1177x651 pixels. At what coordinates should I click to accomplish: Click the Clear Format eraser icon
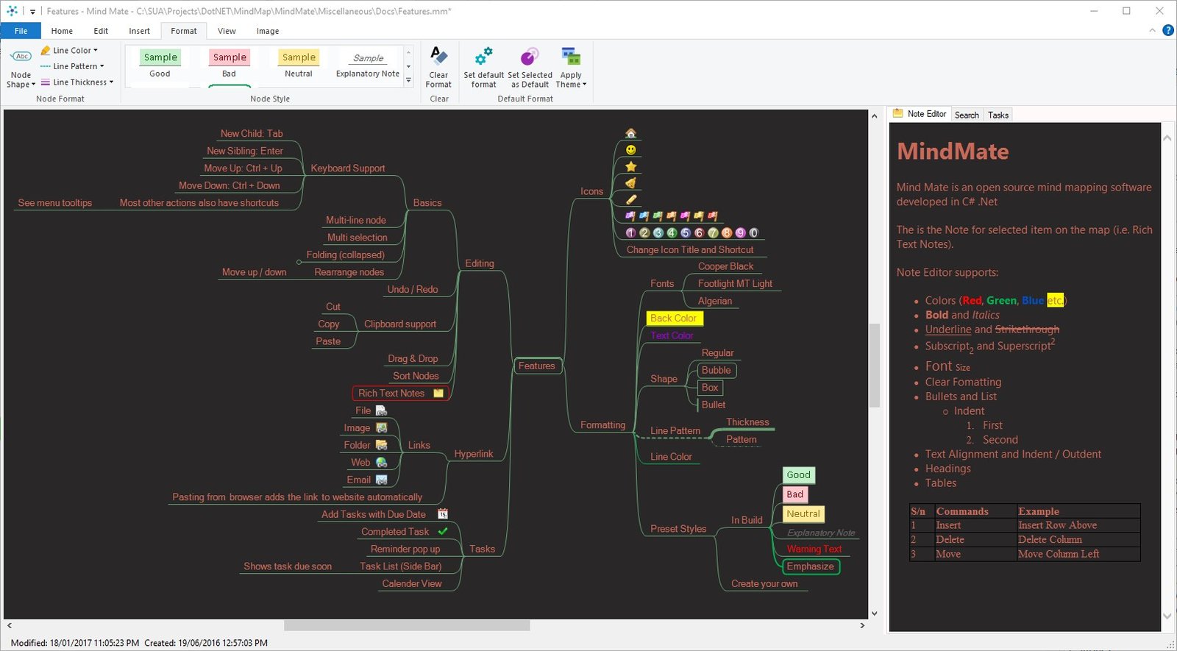438,56
